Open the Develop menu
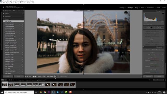 (x=8, y=3)
